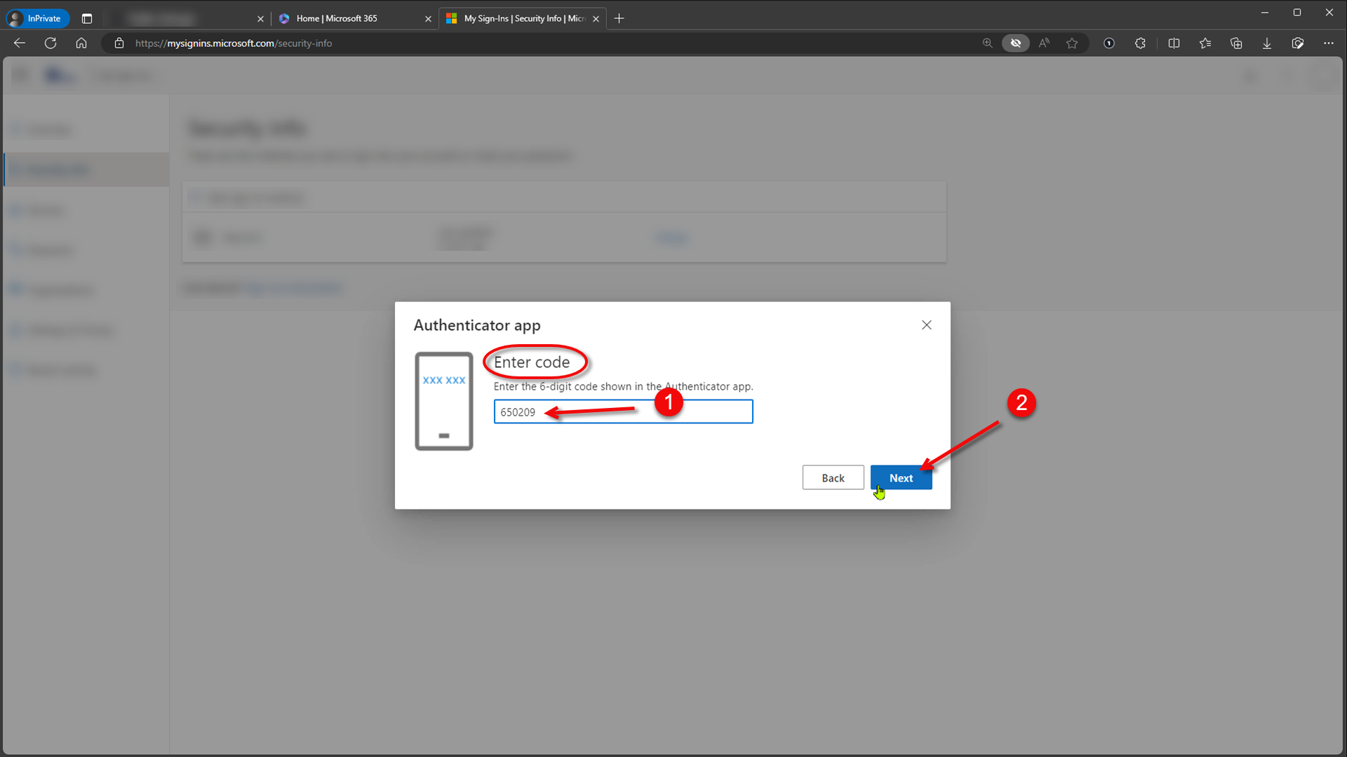Open the tab actions menu icon

[87, 19]
